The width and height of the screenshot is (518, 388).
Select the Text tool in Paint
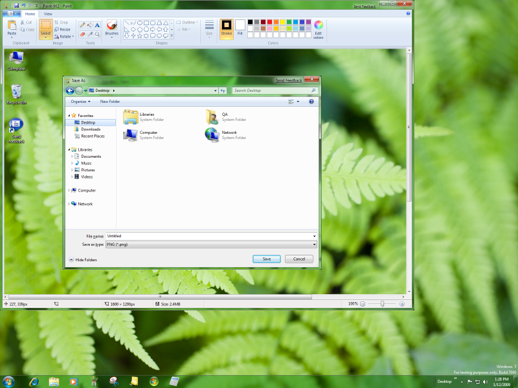[x=97, y=25]
